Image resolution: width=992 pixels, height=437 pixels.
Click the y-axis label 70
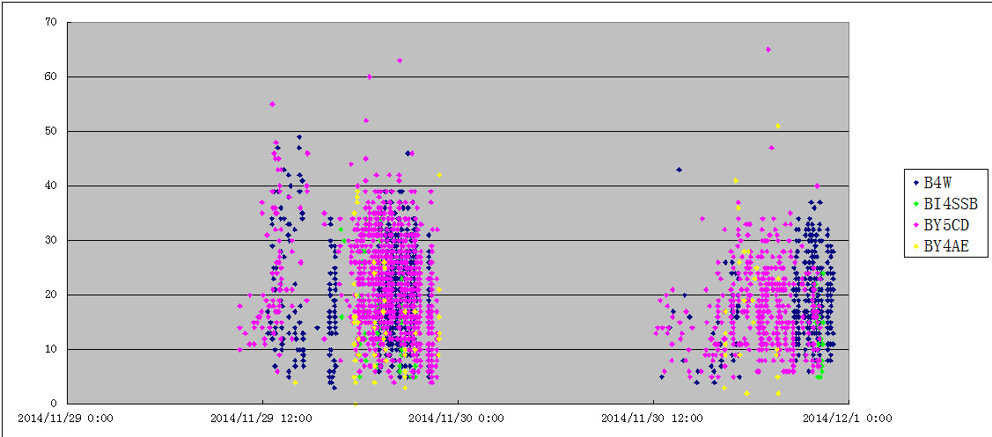tap(50, 22)
